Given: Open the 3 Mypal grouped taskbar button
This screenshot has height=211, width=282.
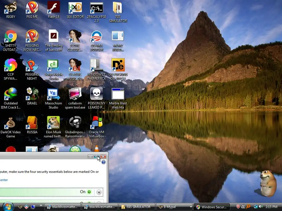Looking at the screenshot, I should [174, 207].
